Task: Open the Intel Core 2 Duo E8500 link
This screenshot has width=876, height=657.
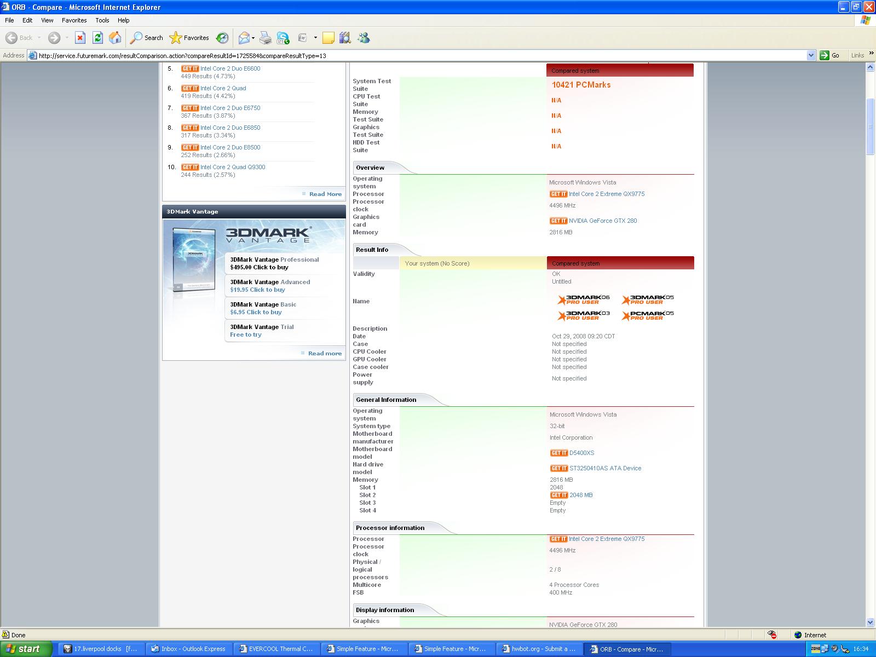Action: point(230,147)
